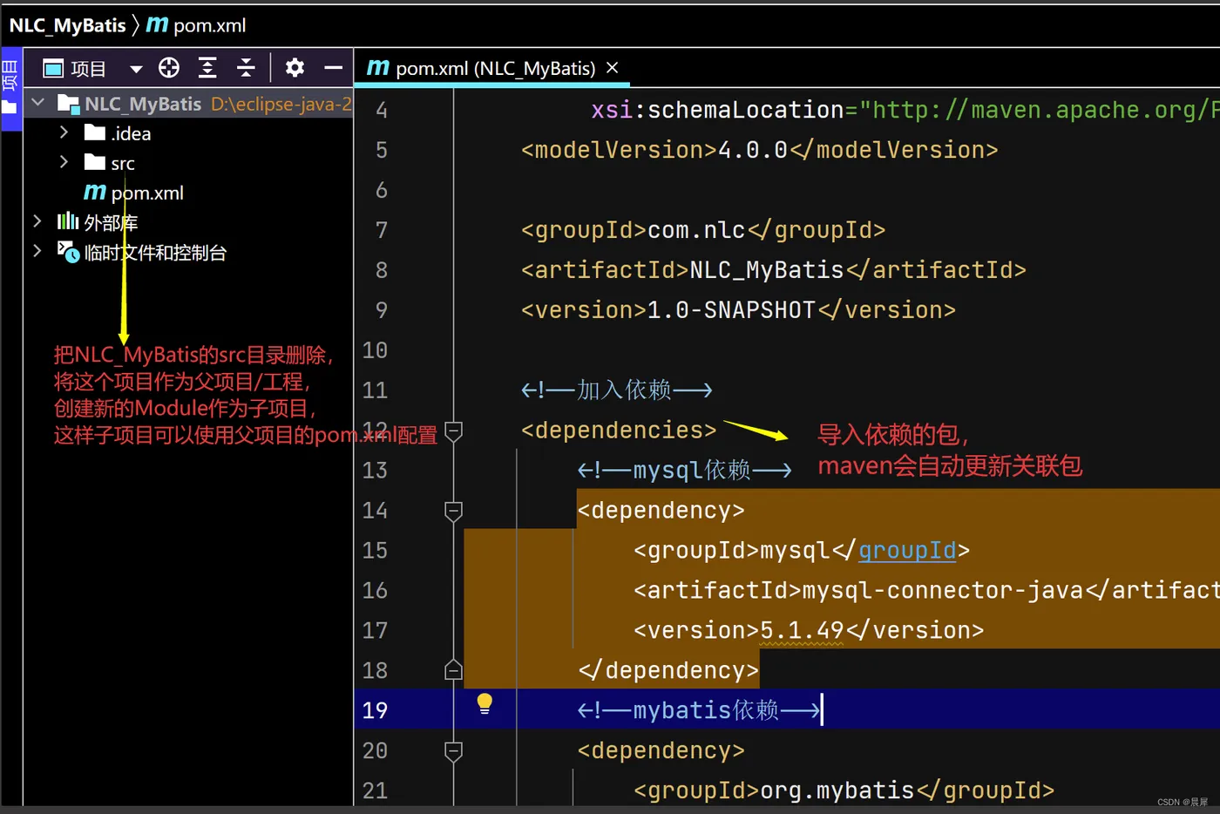
Task: Collapse the NLC_MyBatis root node
Action: (x=38, y=103)
